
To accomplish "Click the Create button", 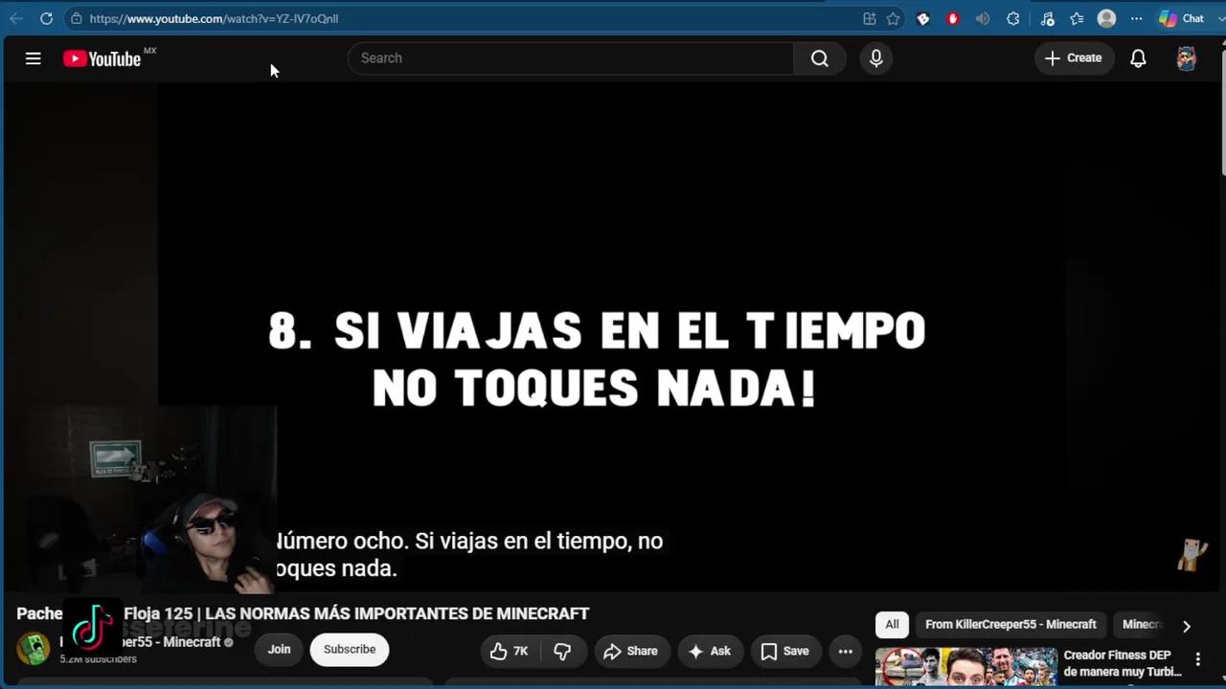I will tap(1074, 58).
